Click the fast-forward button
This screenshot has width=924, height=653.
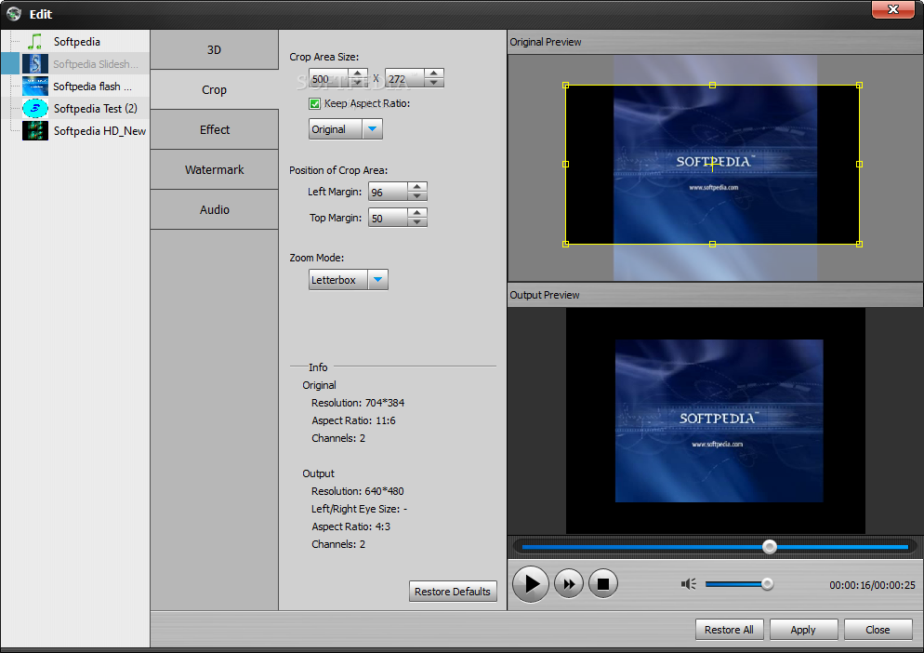[x=569, y=584]
